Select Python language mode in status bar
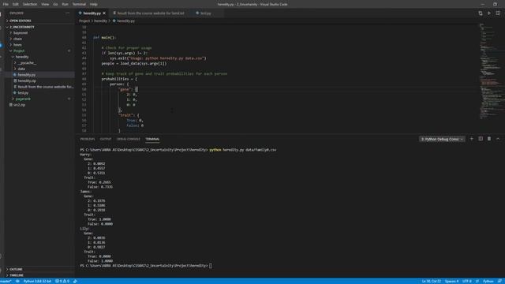Image resolution: width=505 pixels, height=284 pixels. pos(488,281)
